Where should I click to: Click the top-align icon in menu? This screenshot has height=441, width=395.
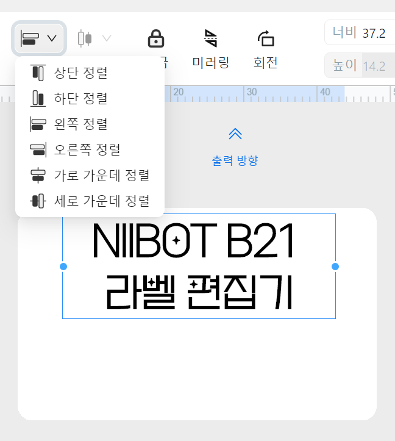38,73
